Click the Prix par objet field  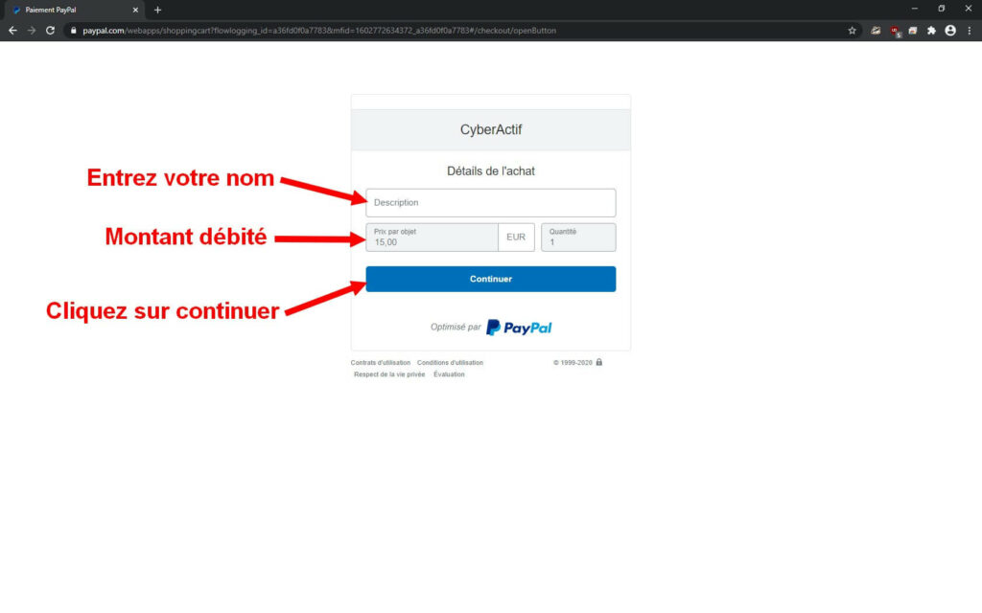(x=433, y=238)
